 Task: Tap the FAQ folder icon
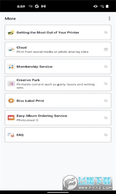(x=11, y=135)
